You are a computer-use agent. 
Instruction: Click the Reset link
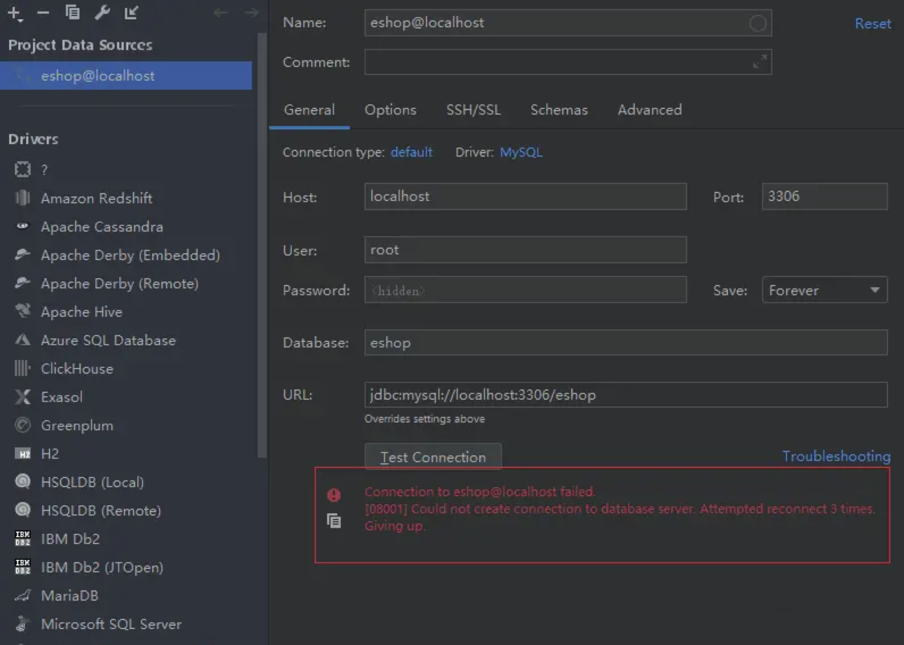click(872, 24)
